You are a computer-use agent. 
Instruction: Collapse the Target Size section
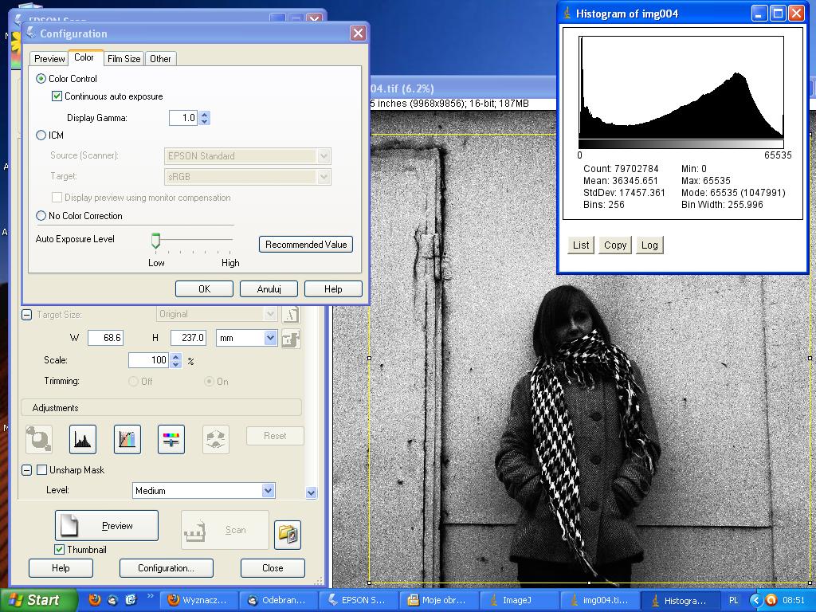coord(26,315)
